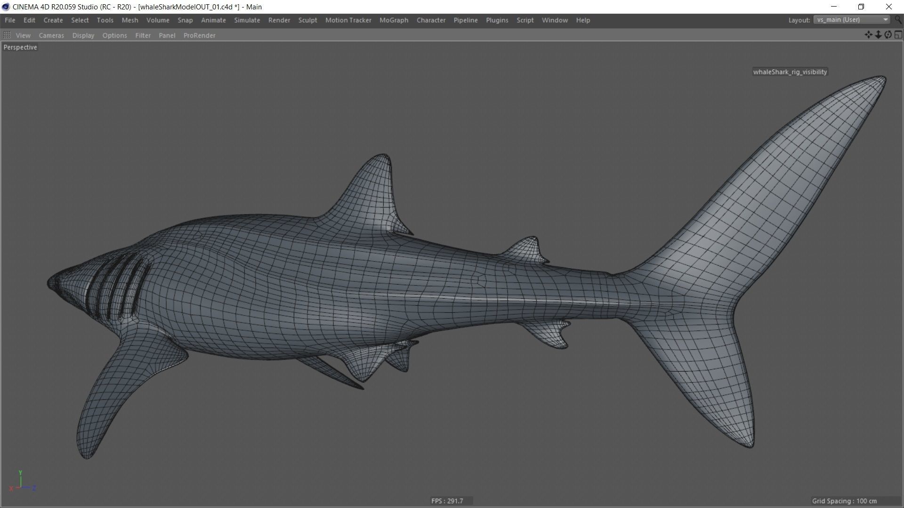904x508 pixels.
Task: Open the viewport Filter menu
Action: (143, 35)
